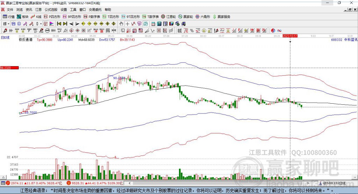Image resolution: width=358 pixels, height=194 pixels.
Task: Click the 收688332日线 status text
Action: 334,183
